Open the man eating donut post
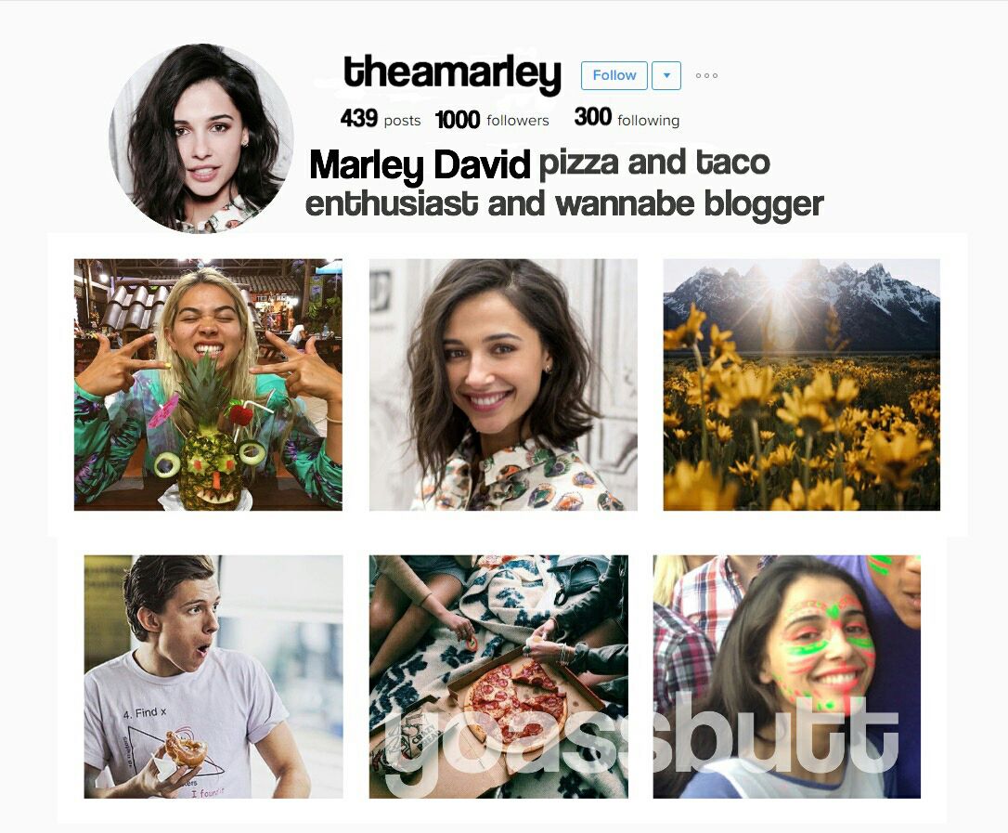 (x=213, y=677)
